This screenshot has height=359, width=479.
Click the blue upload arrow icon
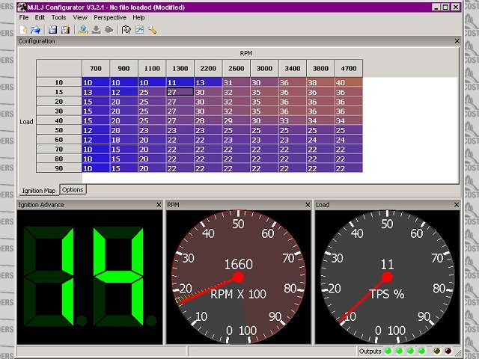(83, 29)
